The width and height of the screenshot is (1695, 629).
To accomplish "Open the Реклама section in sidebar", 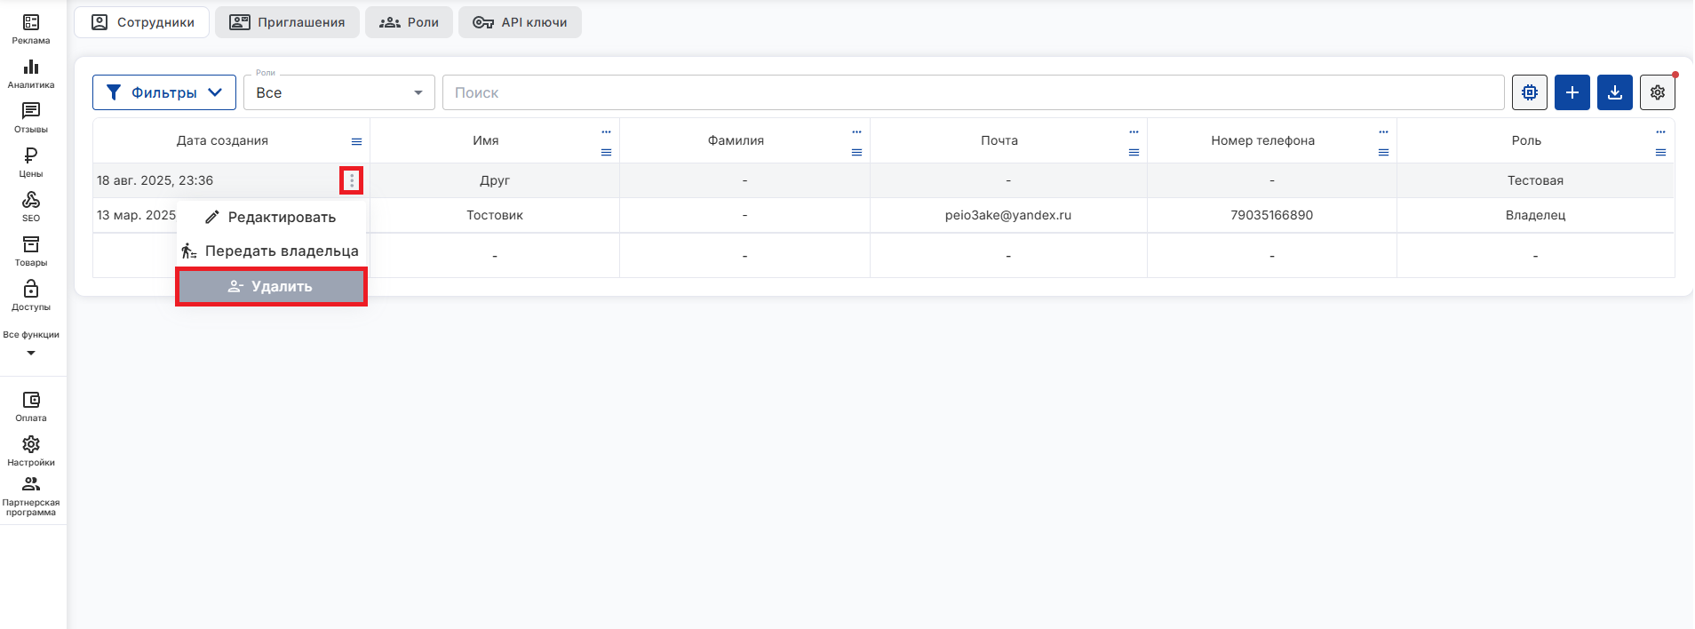I will [31, 28].
